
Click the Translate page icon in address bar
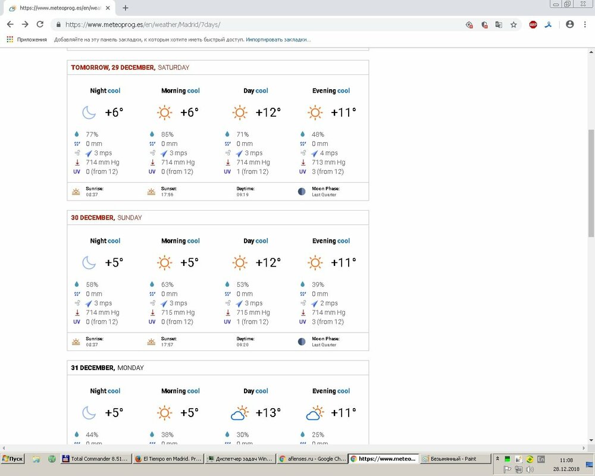click(499, 24)
